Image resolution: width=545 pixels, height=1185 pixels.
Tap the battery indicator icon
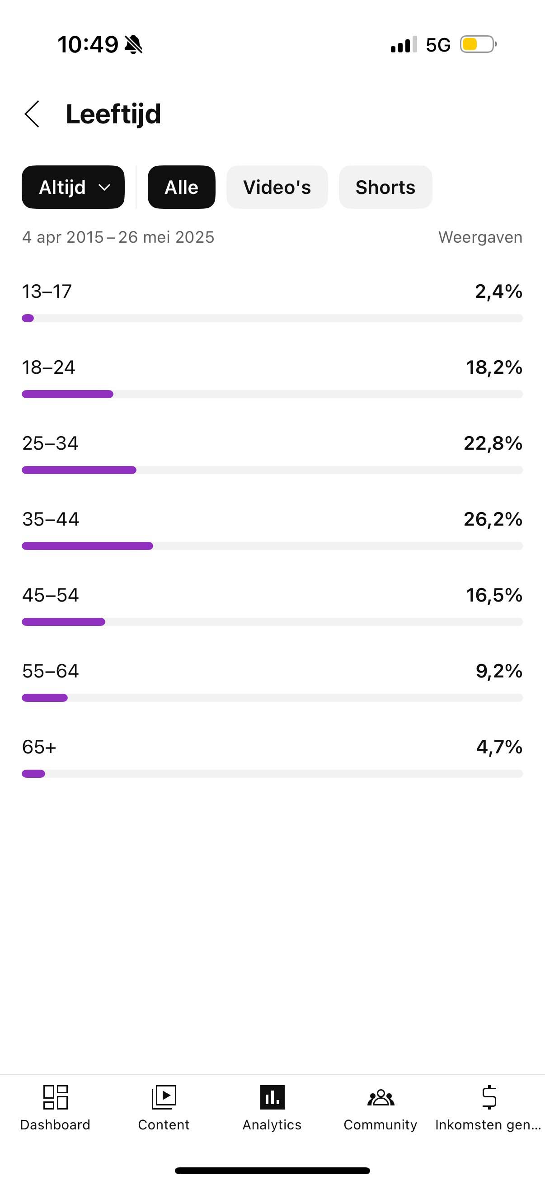point(478,45)
